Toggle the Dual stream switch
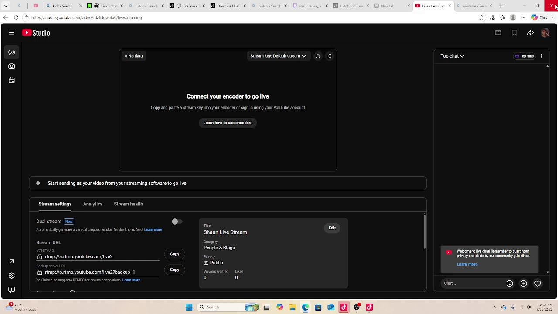The image size is (558, 314). pos(177,222)
